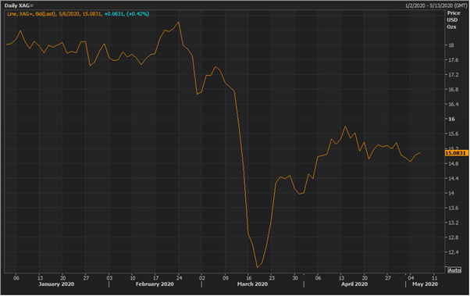Click the 14.8 price axis tick
The image size is (470, 296).
453,164
